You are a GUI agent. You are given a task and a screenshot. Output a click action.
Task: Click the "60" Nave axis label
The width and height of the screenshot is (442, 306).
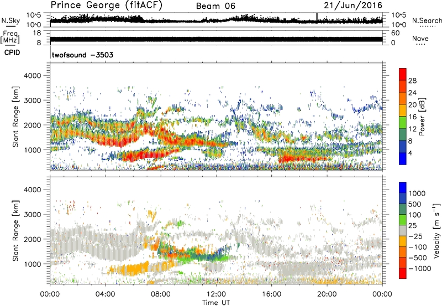coord(396,33)
